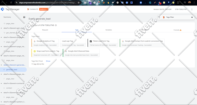Open the Google Analytics-4 Tag card
197x105 pixels.
(x=45, y=43)
